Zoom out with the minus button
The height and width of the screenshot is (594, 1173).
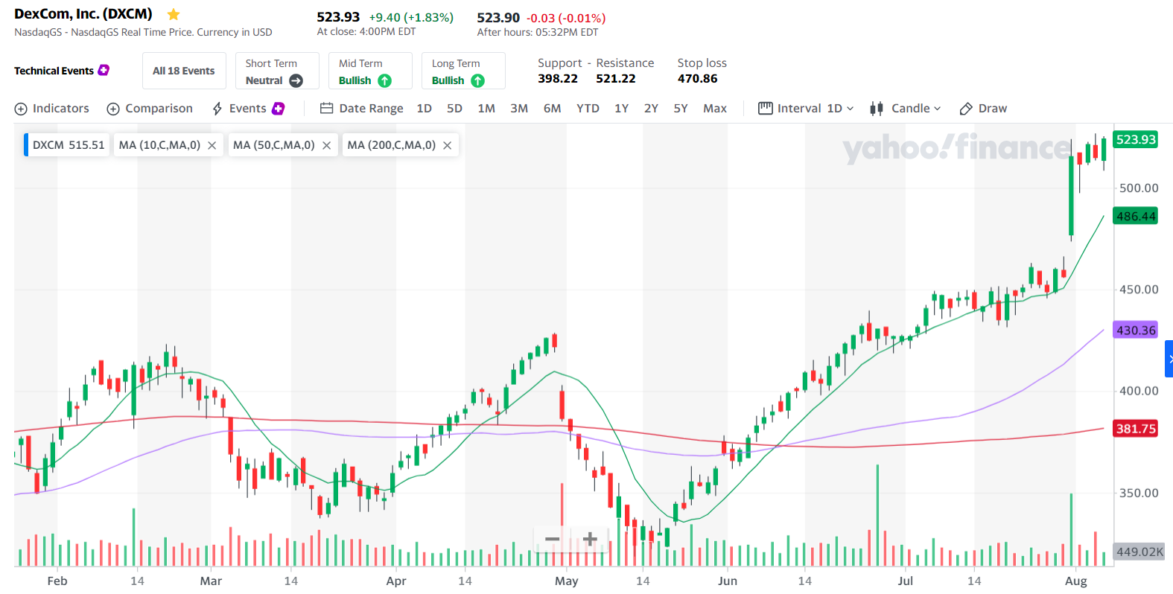coord(552,539)
